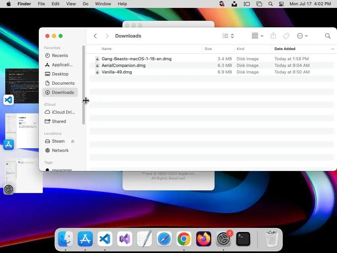Click the first menu bar status icon with red dot
The height and width of the screenshot is (253, 337).
click(x=221, y=4)
